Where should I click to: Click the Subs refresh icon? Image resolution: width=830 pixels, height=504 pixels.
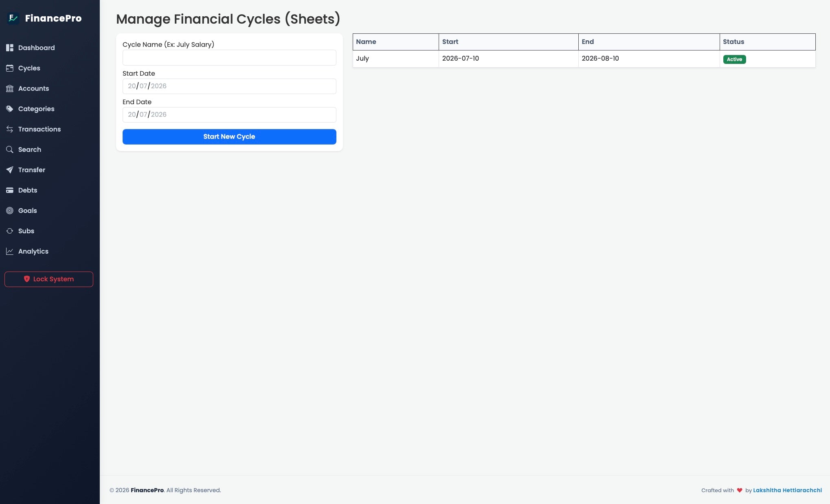pos(10,231)
